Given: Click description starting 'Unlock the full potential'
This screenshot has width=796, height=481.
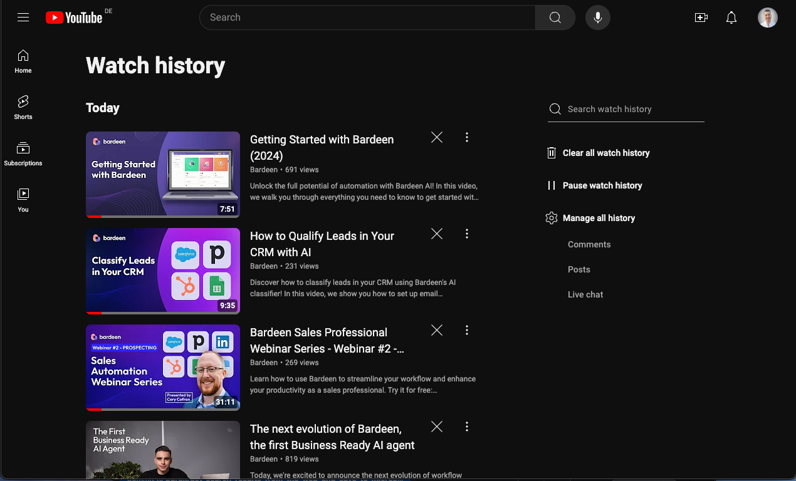Looking at the screenshot, I should pos(364,192).
